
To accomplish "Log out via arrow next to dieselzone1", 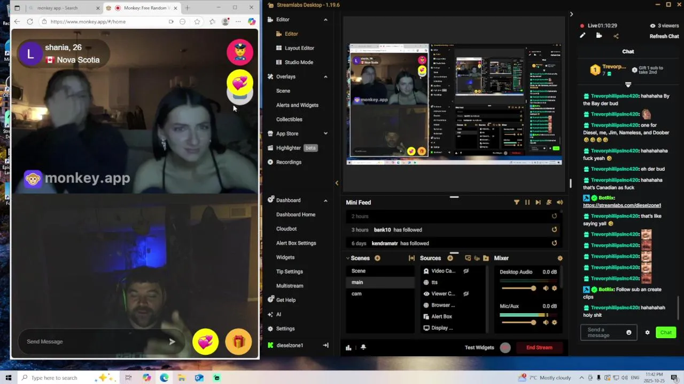I will point(325,346).
